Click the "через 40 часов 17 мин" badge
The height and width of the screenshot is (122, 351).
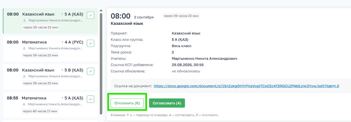pyautogui.click(x=40, y=111)
